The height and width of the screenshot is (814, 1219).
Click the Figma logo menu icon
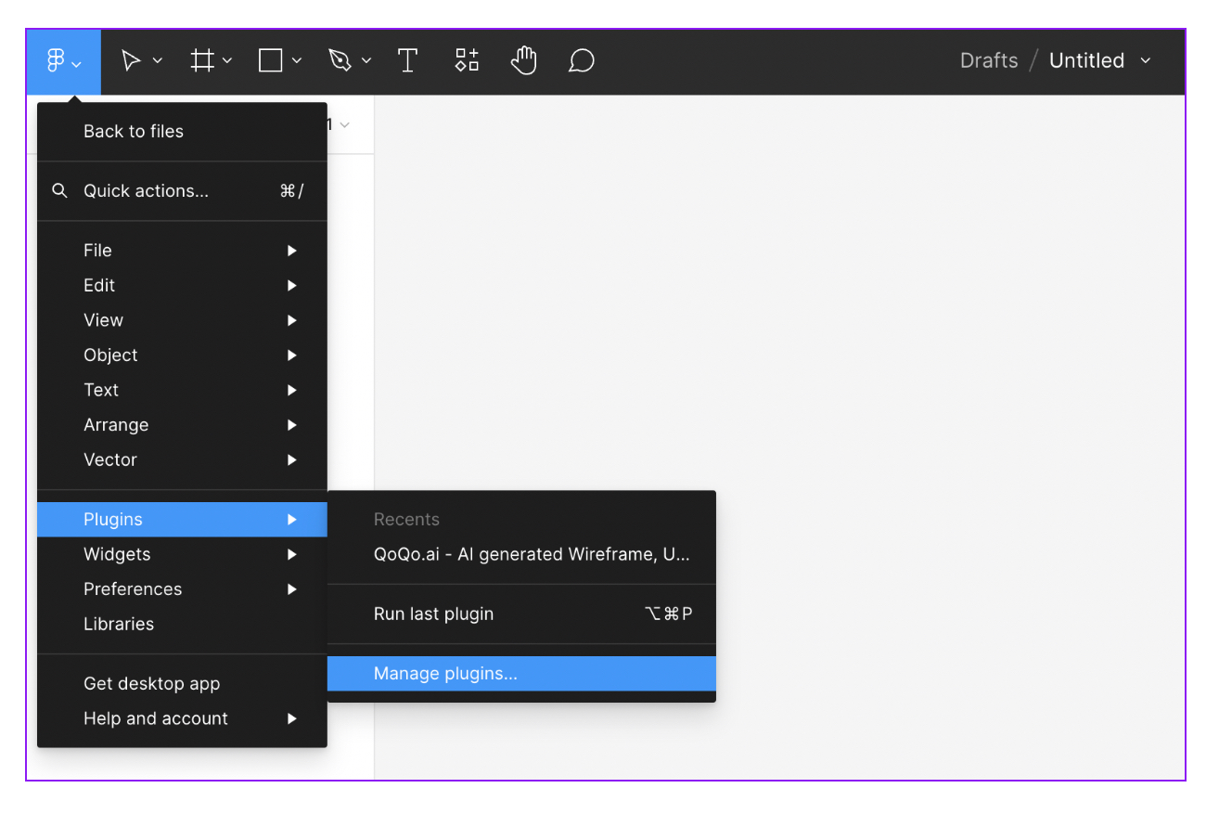(54, 59)
